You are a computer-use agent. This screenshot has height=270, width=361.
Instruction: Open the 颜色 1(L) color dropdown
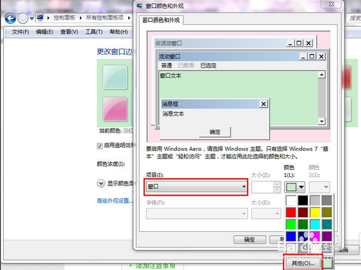pyautogui.click(x=295, y=187)
